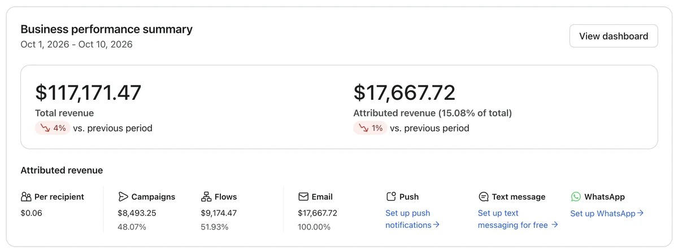Click the Attributed revenue section heading
Screen dimensions: 678x251
click(62, 170)
